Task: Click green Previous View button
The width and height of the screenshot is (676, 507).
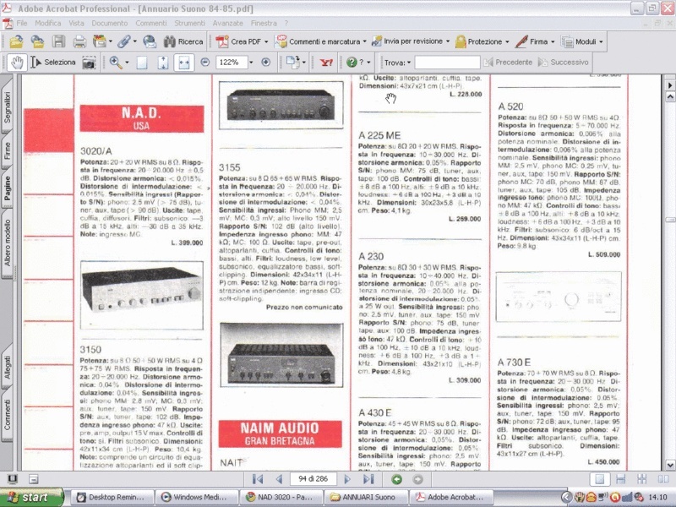Action: [x=396, y=479]
